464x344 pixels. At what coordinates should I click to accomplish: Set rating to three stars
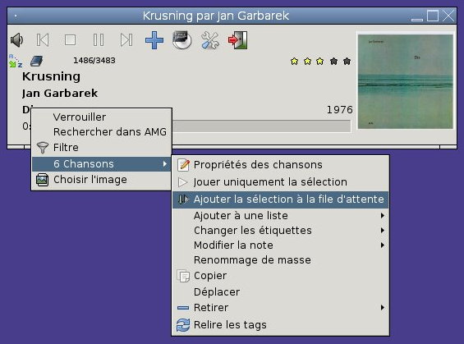320,62
